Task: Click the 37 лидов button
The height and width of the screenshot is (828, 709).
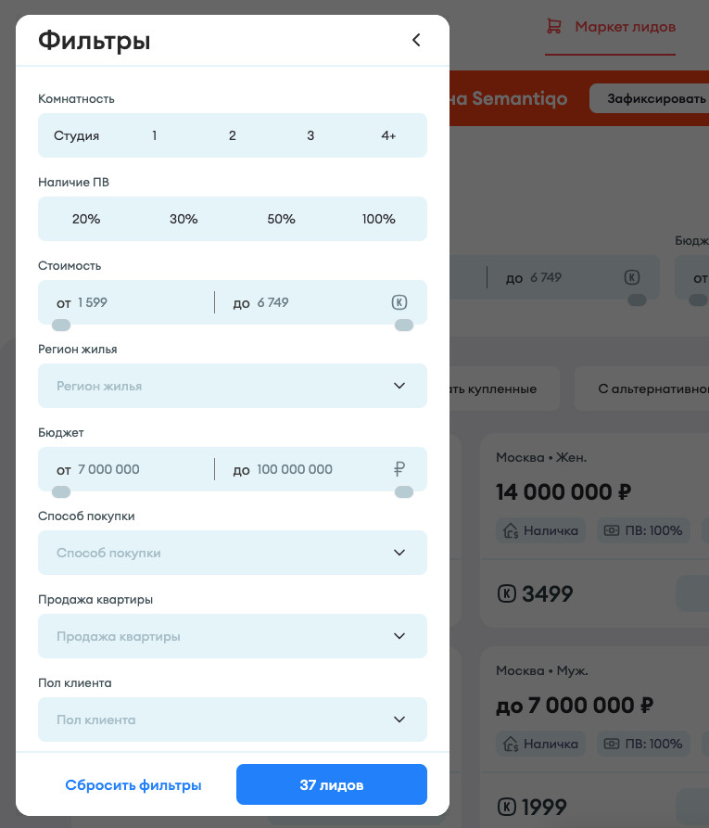Action: point(332,784)
